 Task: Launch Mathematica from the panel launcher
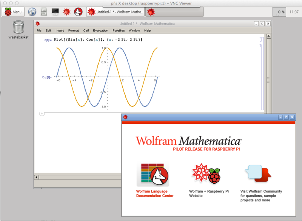pos(67,12)
